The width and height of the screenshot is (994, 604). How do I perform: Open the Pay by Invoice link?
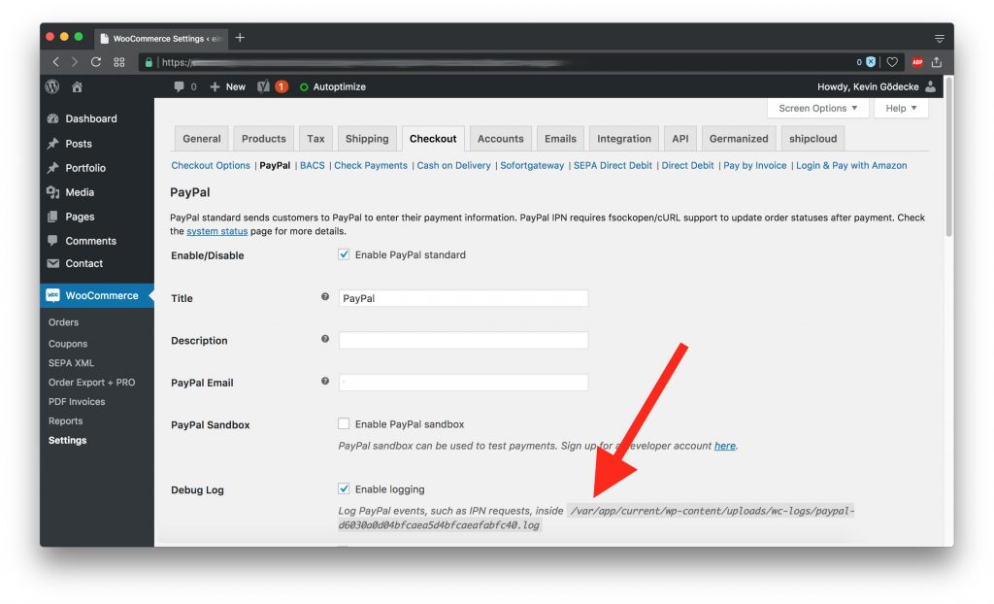(x=755, y=166)
